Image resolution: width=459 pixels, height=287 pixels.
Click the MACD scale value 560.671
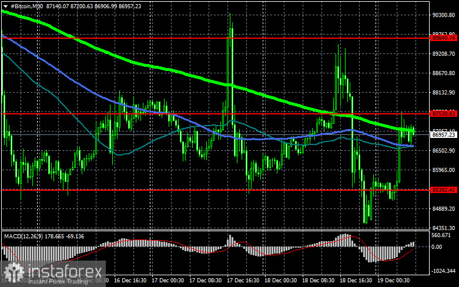(x=441, y=235)
